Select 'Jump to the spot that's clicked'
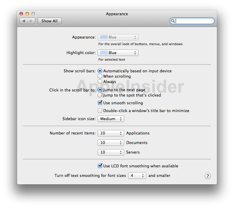Screen dimensions: 234x208 [x=100, y=95]
